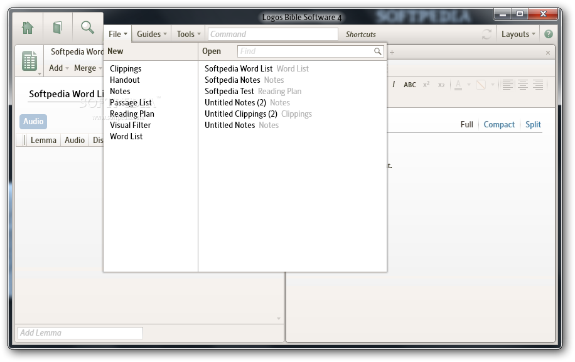Toggle the Audio button
Screen dimensions: 575x362
[33, 122]
